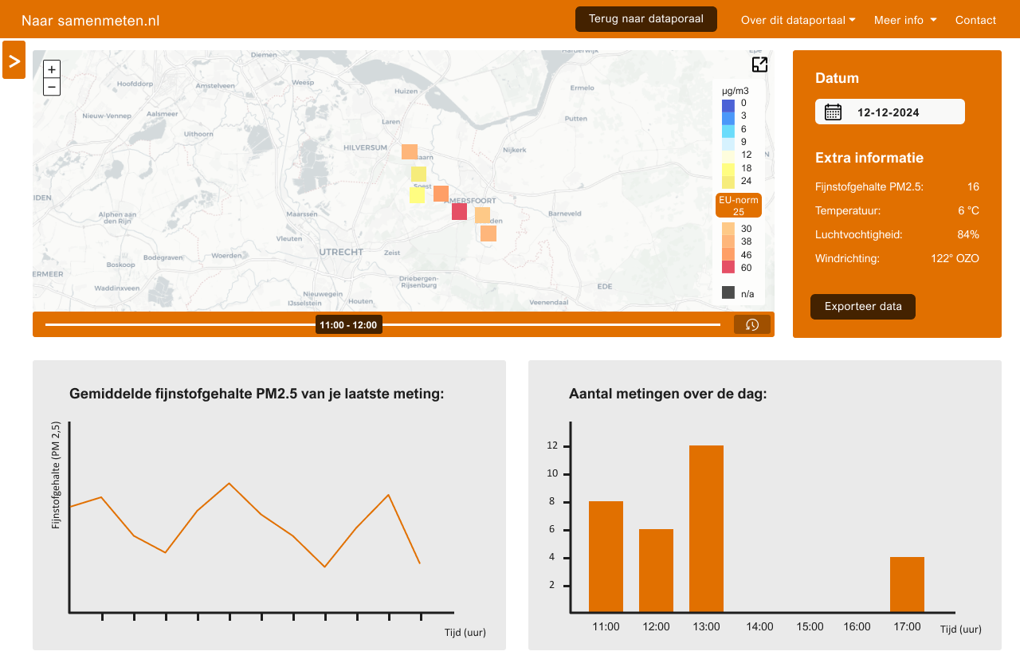Viewport: 1020px width, 663px height.
Task: Open the map in fullscreen
Action: tap(760, 65)
